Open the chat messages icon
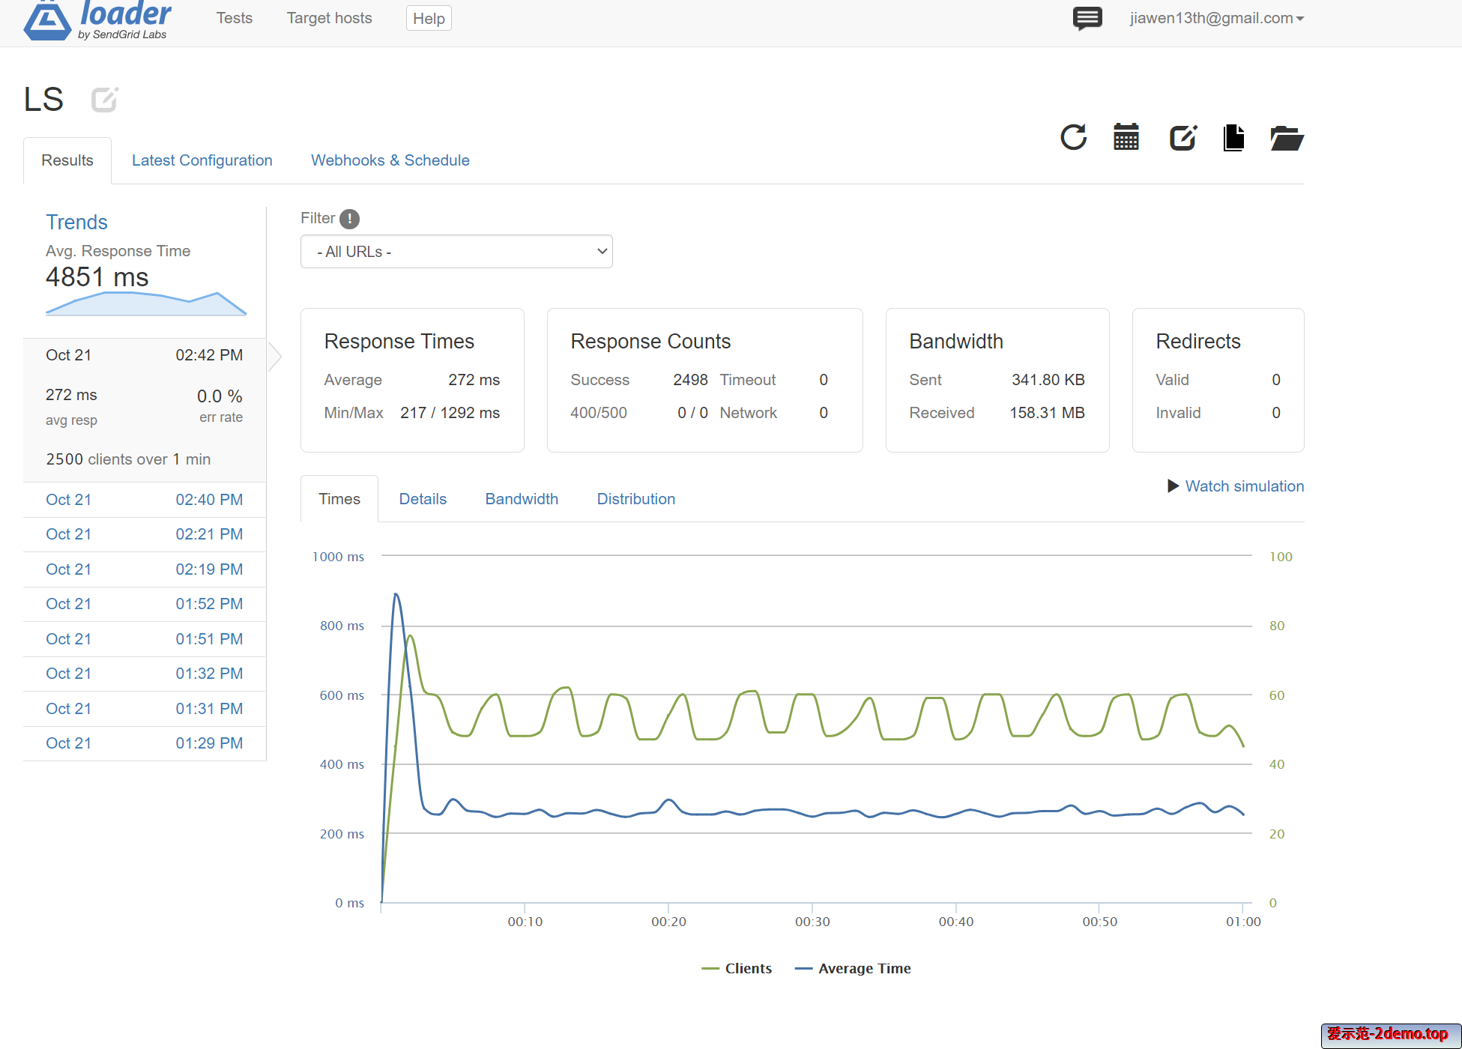This screenshot has height=1049, width=1462. 1087,18
